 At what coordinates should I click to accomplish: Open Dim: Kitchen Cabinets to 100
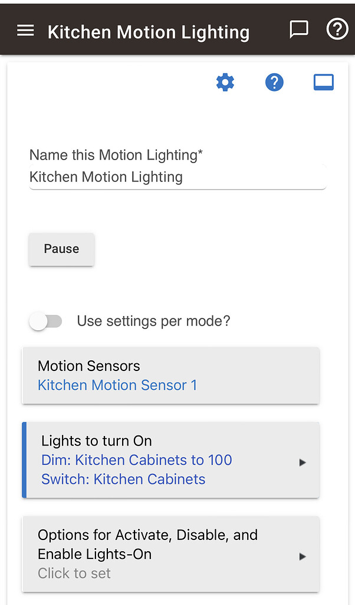pyautogui.click(x=136, y=460)
